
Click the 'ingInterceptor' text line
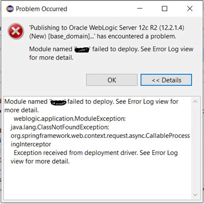[x=31, y=144]
